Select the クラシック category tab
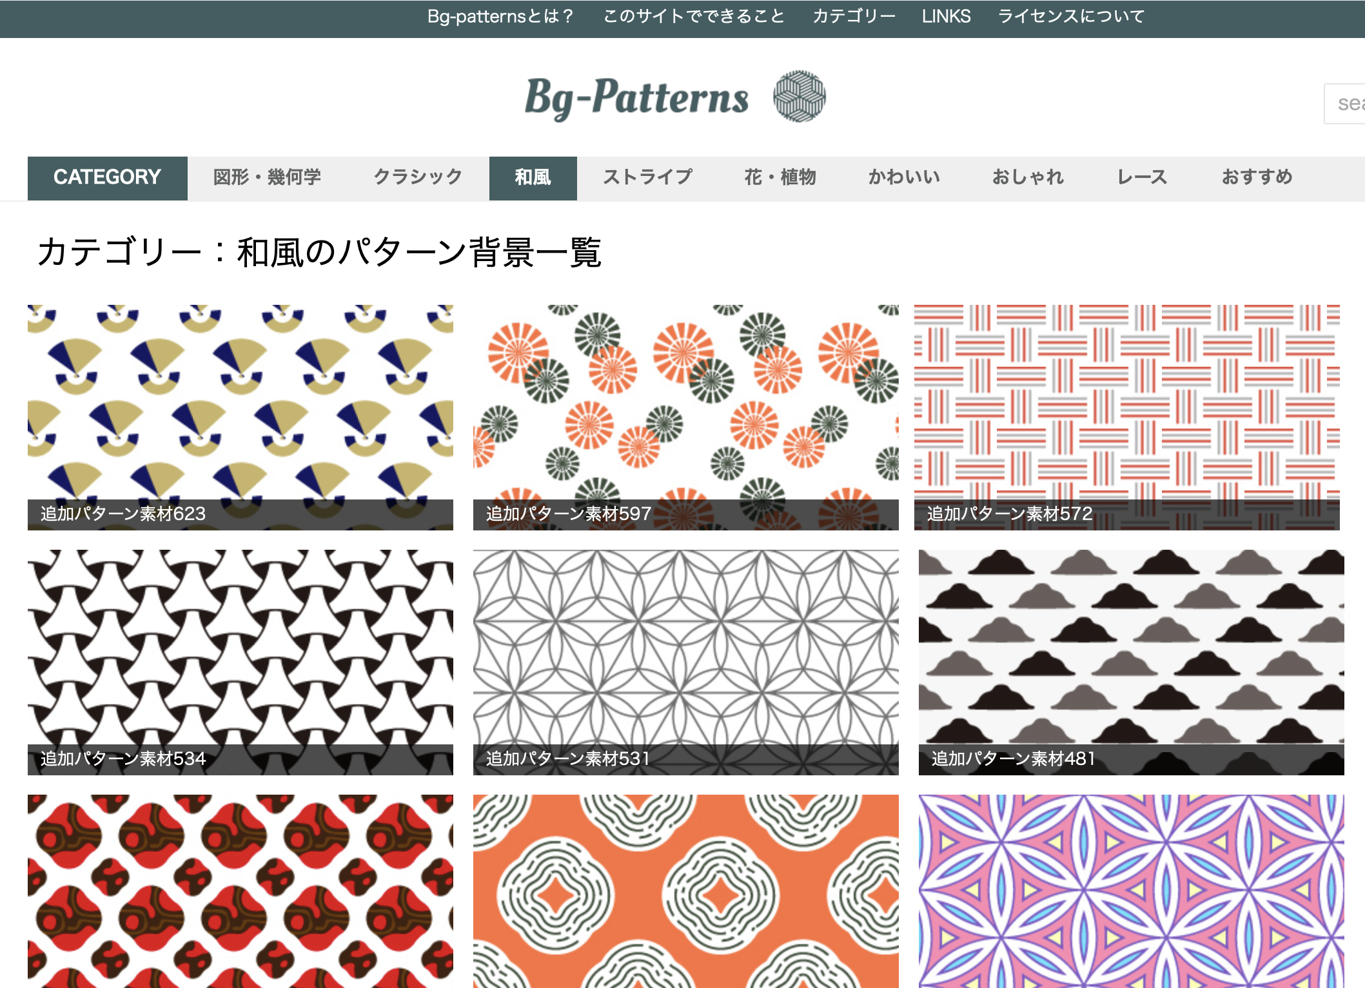1365x988 pixels. pyautogui.click(x=418, y=178)
